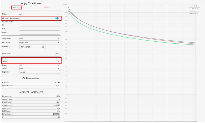Viewport: 205px width, 123px height.
Task: Click the q End value N/A
Action: pos(58,108)
